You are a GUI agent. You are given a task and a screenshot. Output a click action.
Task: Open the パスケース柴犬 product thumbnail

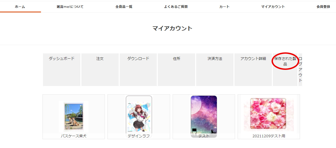[x=74, y=116]
